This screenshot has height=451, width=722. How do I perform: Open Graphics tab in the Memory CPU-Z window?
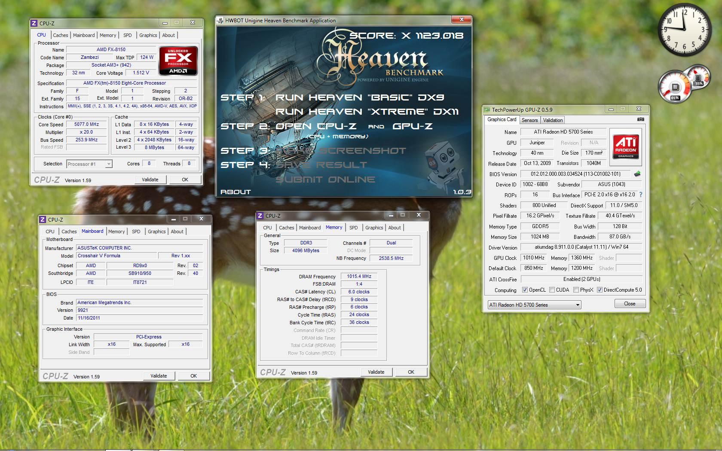pos(374,228)
